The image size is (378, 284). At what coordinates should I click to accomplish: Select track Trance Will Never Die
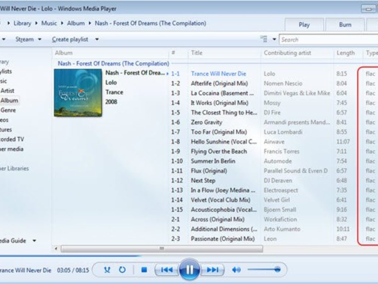219,74
